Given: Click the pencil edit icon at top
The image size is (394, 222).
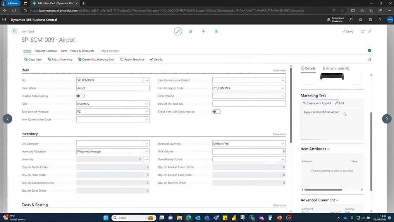Looking at the screenshot, I should click(x=178, y=31).
